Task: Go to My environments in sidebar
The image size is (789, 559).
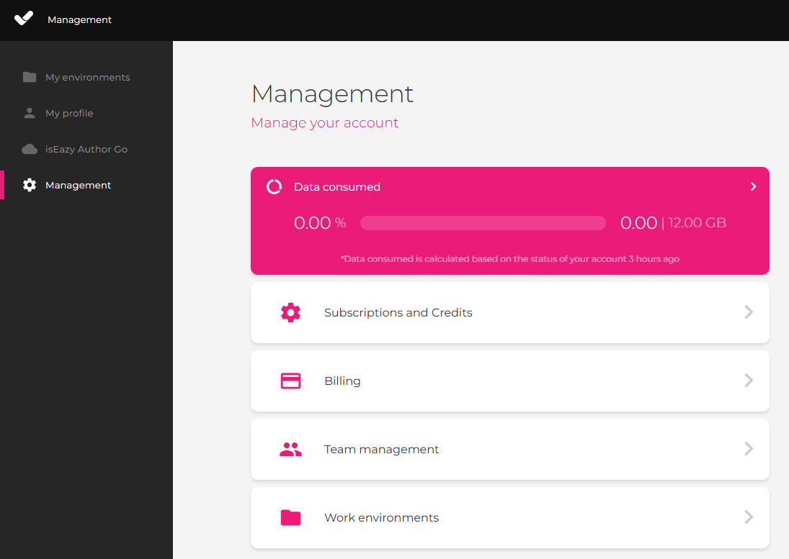Action: (x=87, y=77)
